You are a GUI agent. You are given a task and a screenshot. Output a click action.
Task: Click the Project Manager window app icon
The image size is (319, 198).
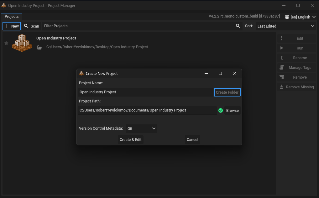tap(4, 5)
